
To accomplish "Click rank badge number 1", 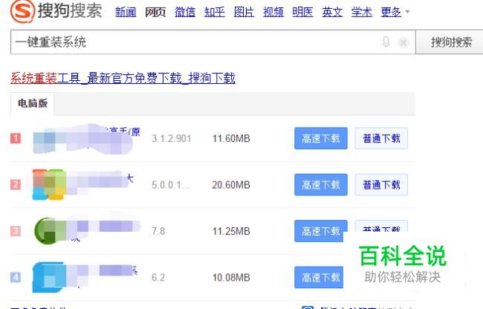I will 16,138.
